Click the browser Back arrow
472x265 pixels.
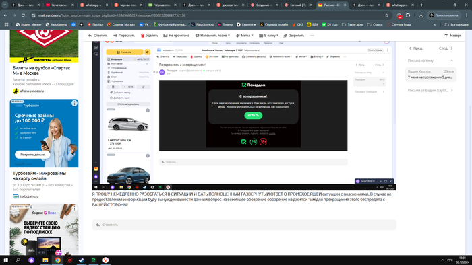click(5, 15)
